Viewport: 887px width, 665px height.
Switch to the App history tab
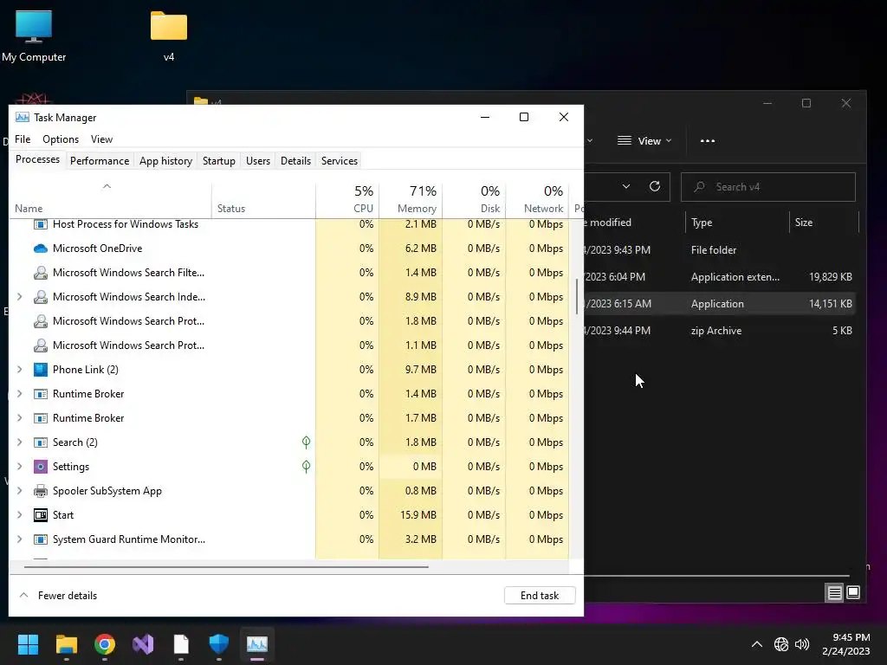pos(165,161)
